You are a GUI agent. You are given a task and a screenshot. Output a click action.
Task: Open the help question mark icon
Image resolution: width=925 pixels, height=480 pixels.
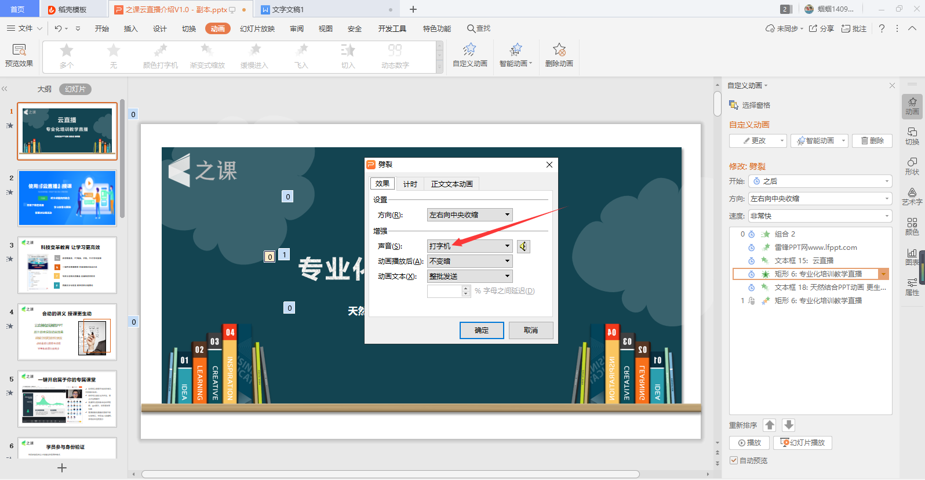pyautogui.click(x=882, y=28)
